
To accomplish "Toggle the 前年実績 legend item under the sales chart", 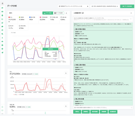I will [21, 95].
